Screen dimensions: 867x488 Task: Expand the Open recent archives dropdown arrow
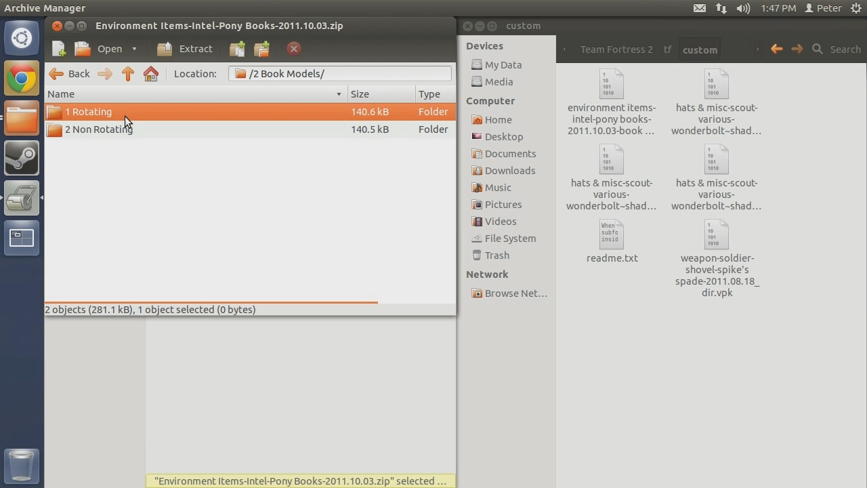pos(134,49)
